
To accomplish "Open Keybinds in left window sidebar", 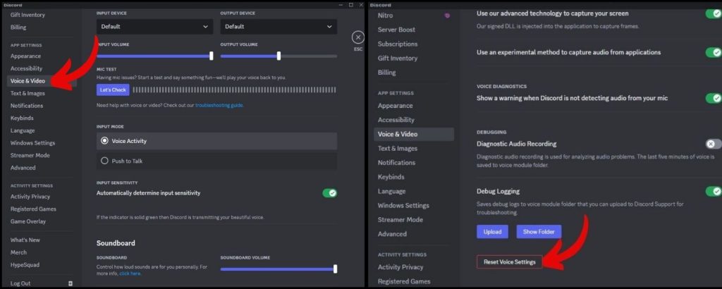I will coord(22,118).
